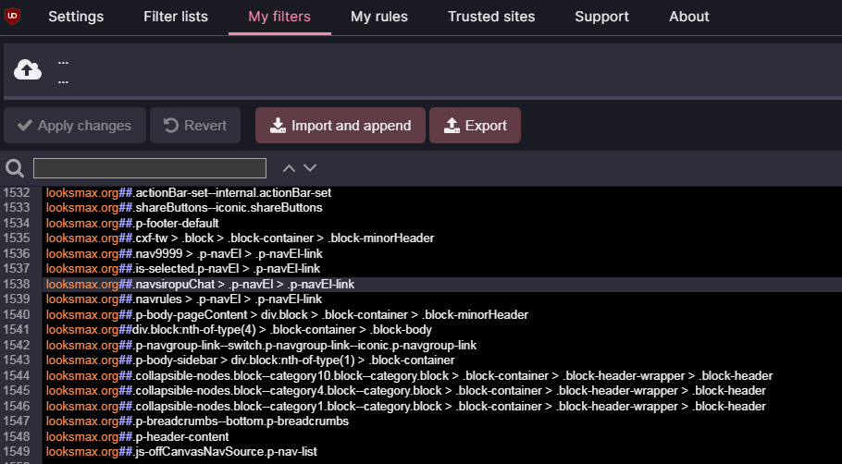Select line number 1549 in gutter
This screenshot has width=842, height=464.
(x=16, y=452)
